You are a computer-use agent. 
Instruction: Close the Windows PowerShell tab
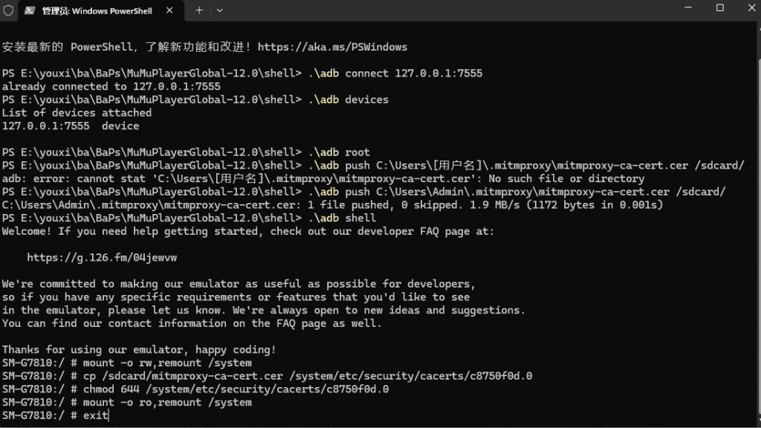pyautogui.click(x=169, y=10)
